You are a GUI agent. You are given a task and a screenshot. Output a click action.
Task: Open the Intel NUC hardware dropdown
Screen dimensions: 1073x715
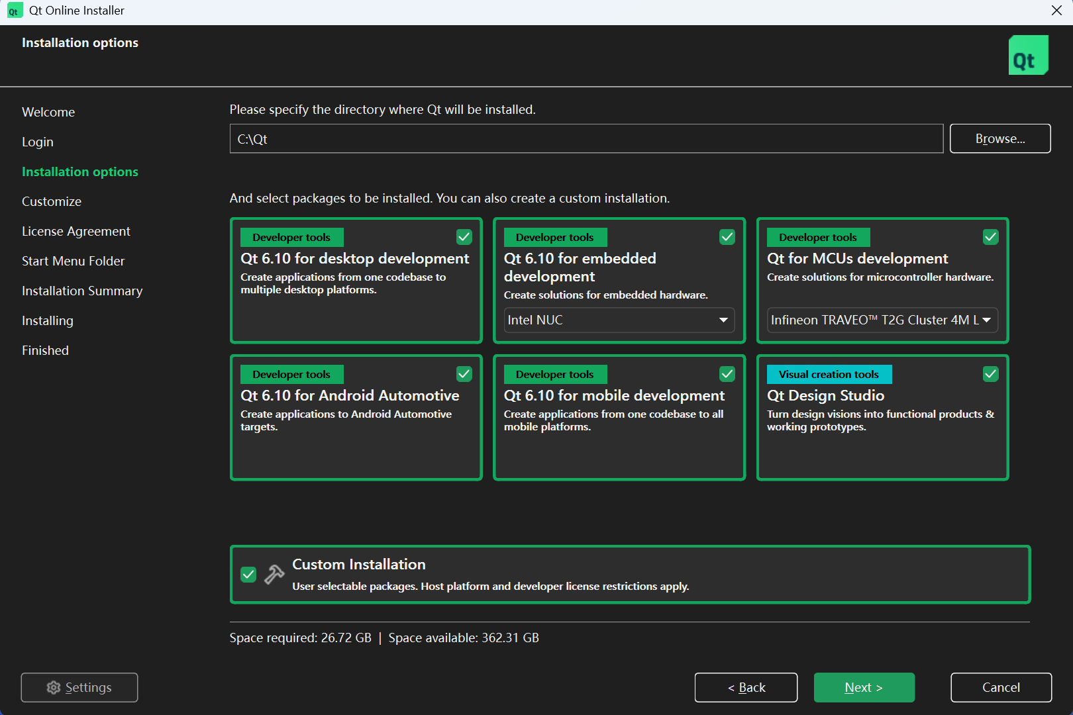coord(619,320)
